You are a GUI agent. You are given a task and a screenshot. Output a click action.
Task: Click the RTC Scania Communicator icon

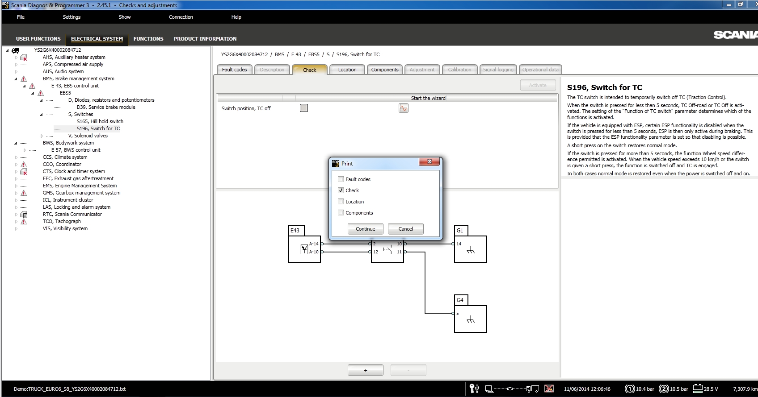pos(24,215)
